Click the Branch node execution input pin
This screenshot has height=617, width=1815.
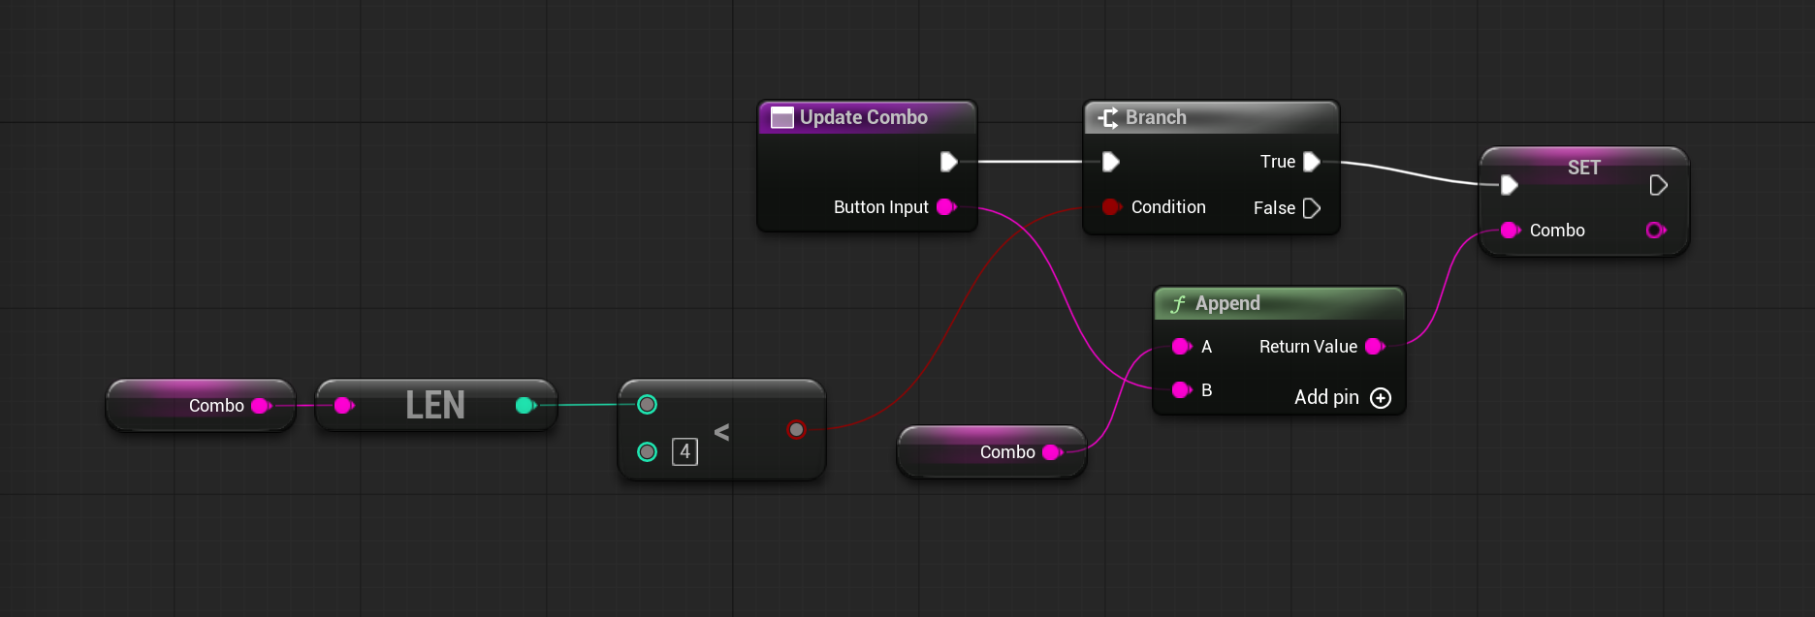tap(1111, 162)
